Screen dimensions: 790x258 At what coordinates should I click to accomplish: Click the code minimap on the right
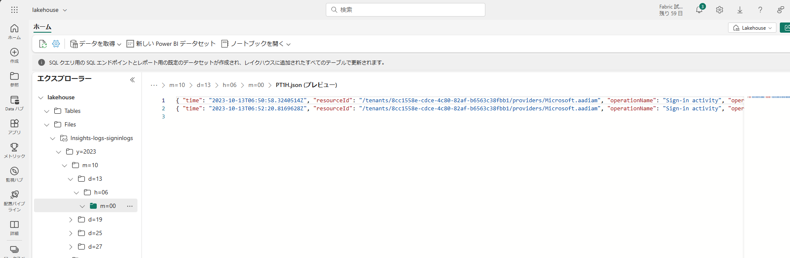click(x=768, y=97)
